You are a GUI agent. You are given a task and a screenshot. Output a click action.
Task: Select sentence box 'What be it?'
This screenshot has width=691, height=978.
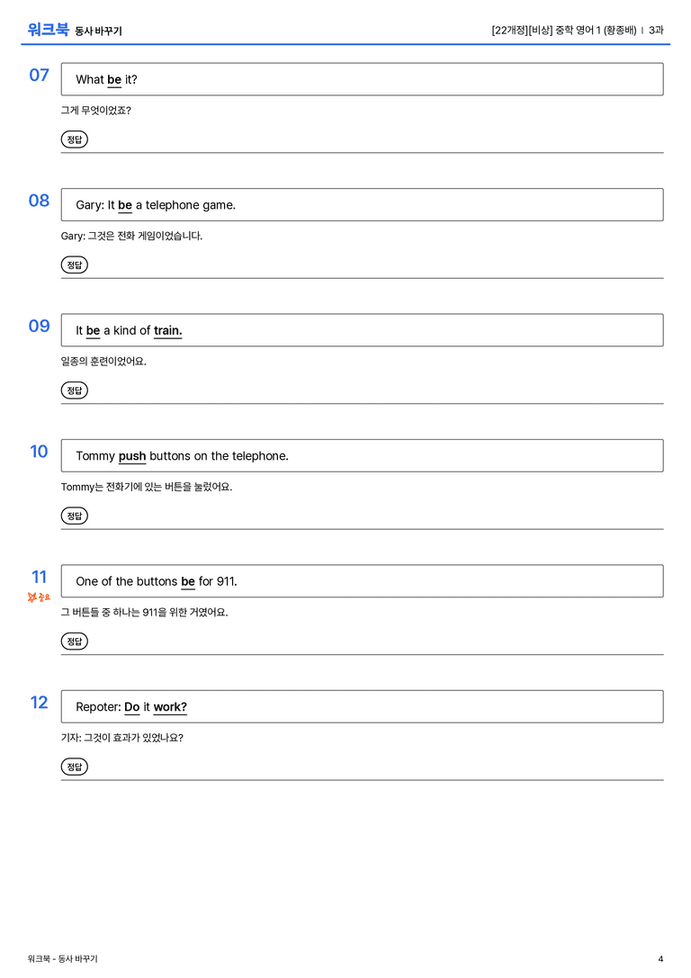coord(362,79)
